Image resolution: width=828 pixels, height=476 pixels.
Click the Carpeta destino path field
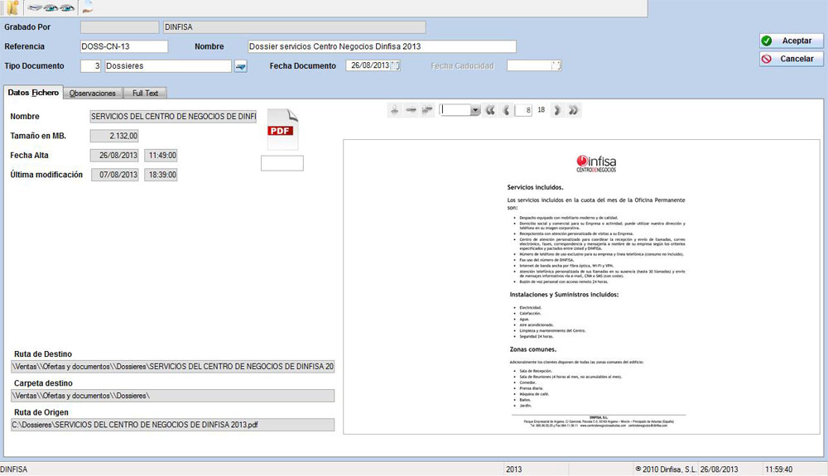173,395
